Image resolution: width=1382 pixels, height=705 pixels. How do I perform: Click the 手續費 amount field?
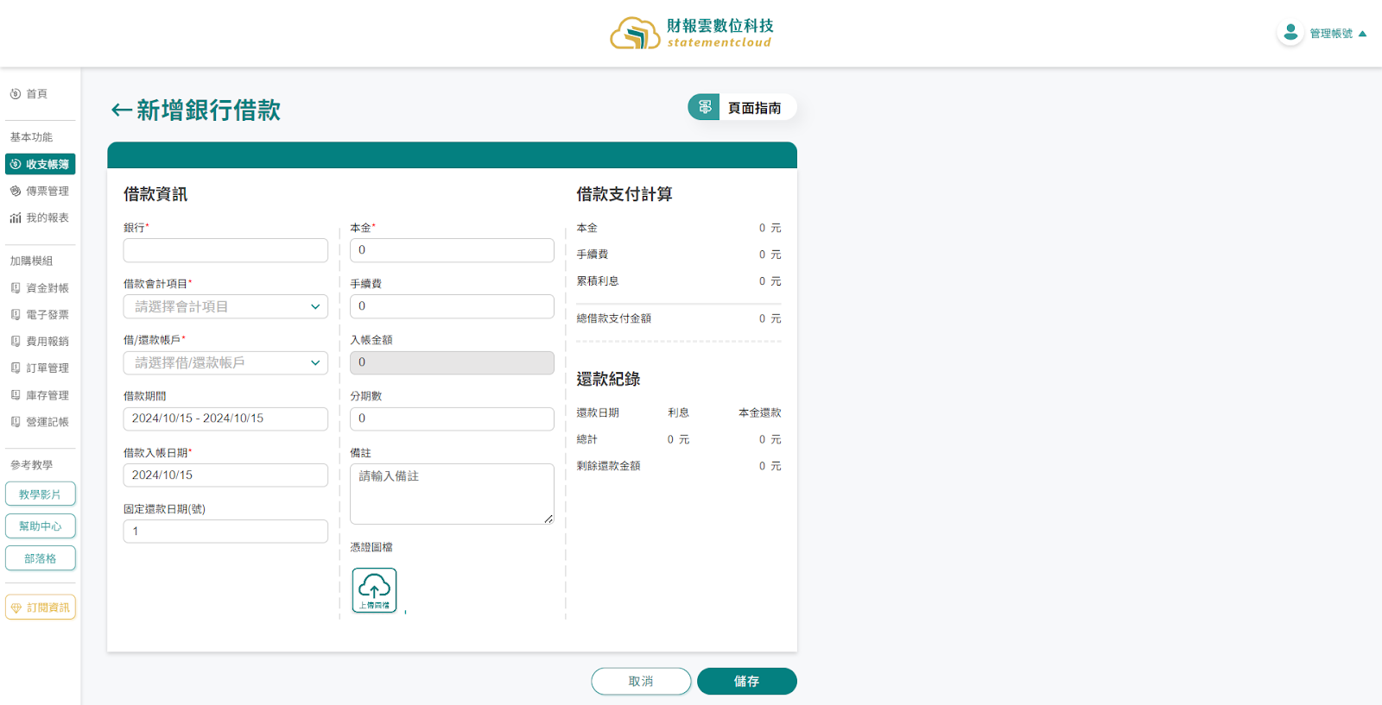point(452,306)
